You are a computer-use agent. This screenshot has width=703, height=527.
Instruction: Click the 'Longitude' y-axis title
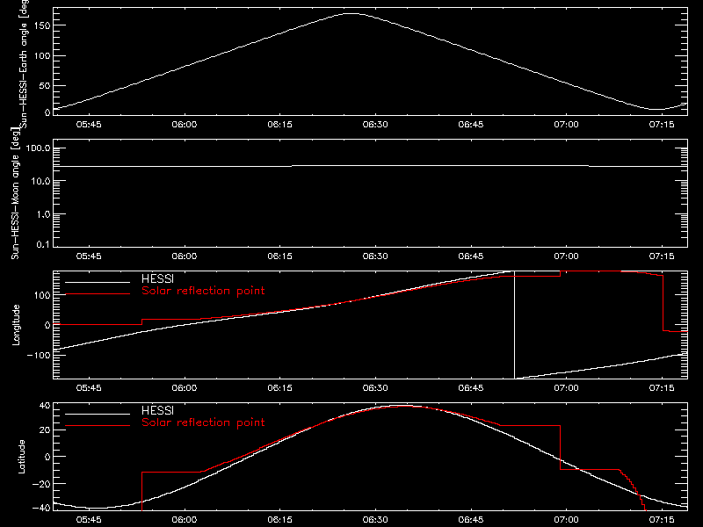pyautogui.click(x=16, y=325)
